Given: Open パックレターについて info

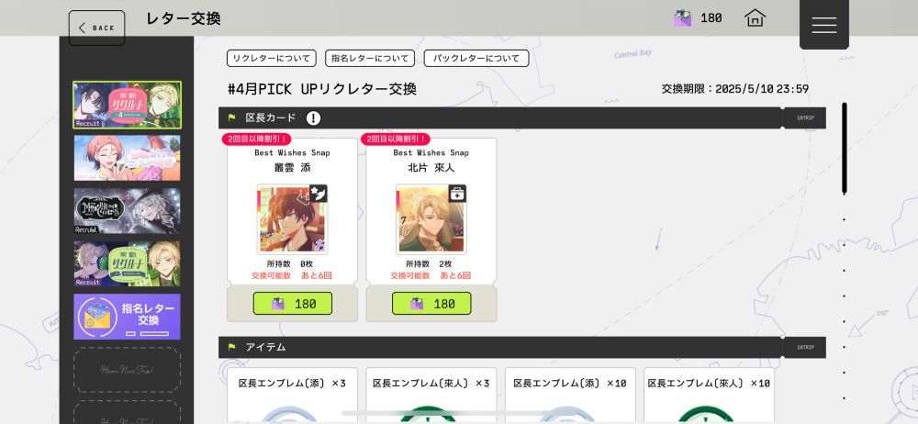Looking at the screenshot, I should 476,58.
